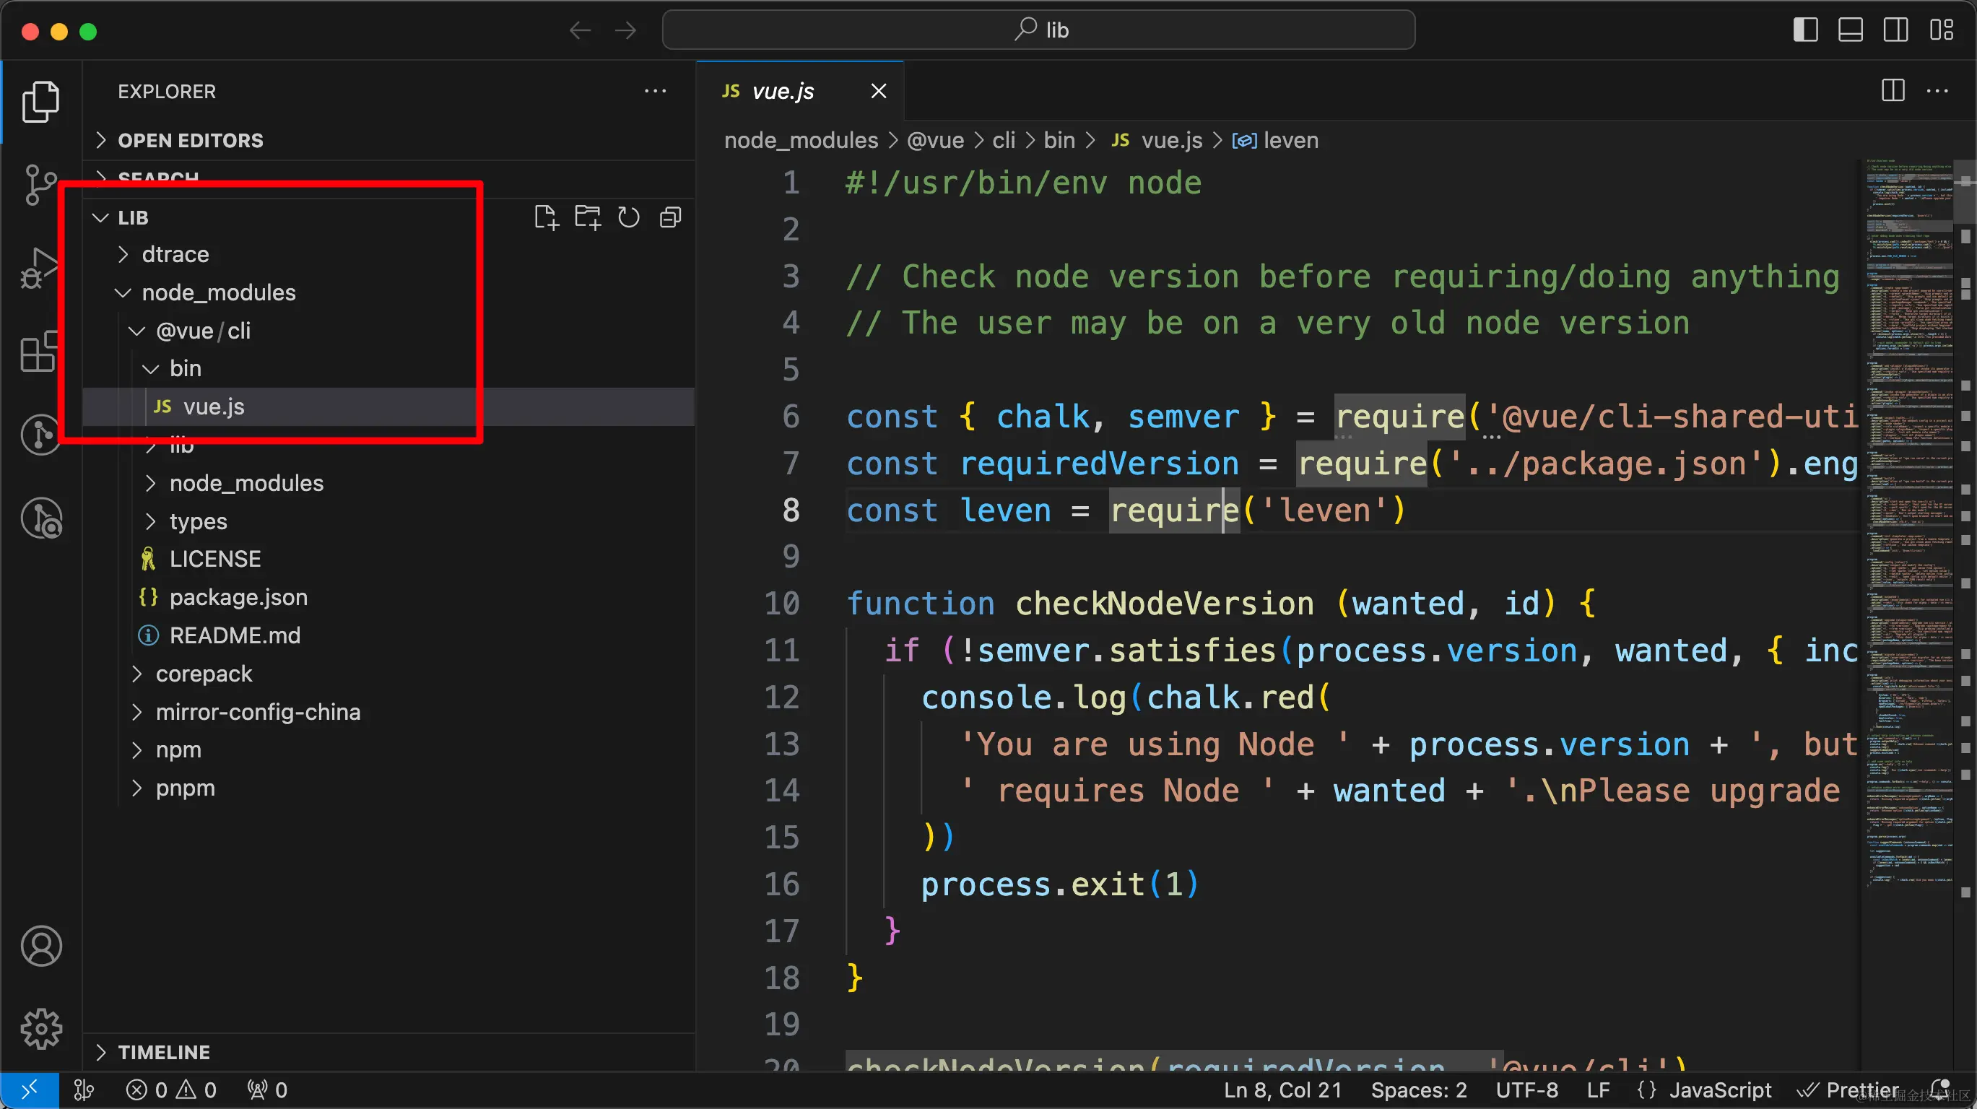
Task: Click process.exit(1) on line 16
Action: [x=1059, y=884]
